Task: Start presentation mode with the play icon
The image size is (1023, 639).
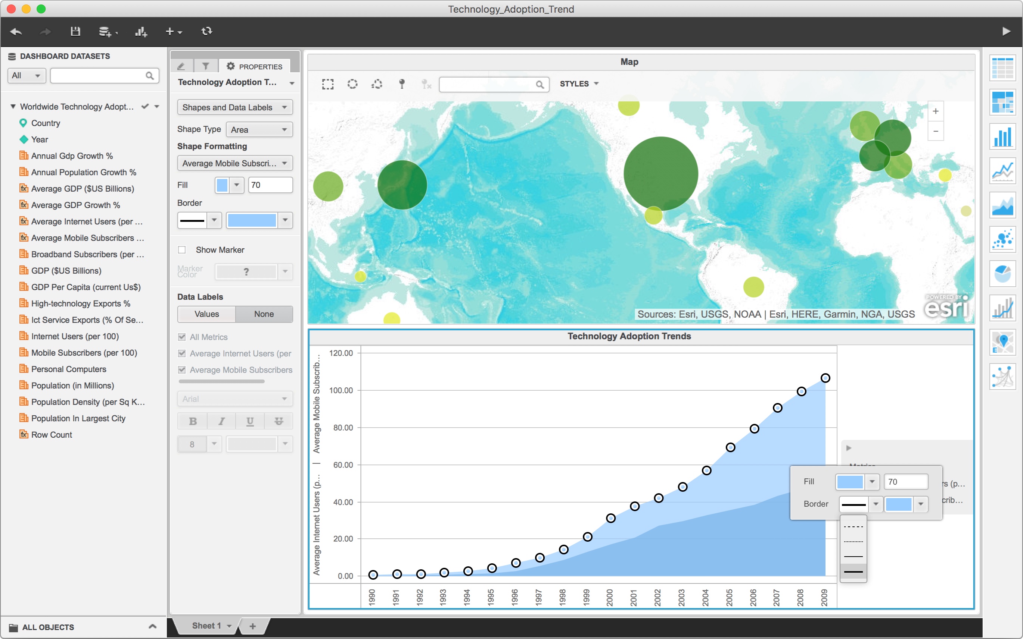Action: (x=1006, y=31)
